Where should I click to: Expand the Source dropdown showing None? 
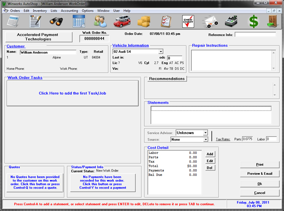(x=205, y=139)
